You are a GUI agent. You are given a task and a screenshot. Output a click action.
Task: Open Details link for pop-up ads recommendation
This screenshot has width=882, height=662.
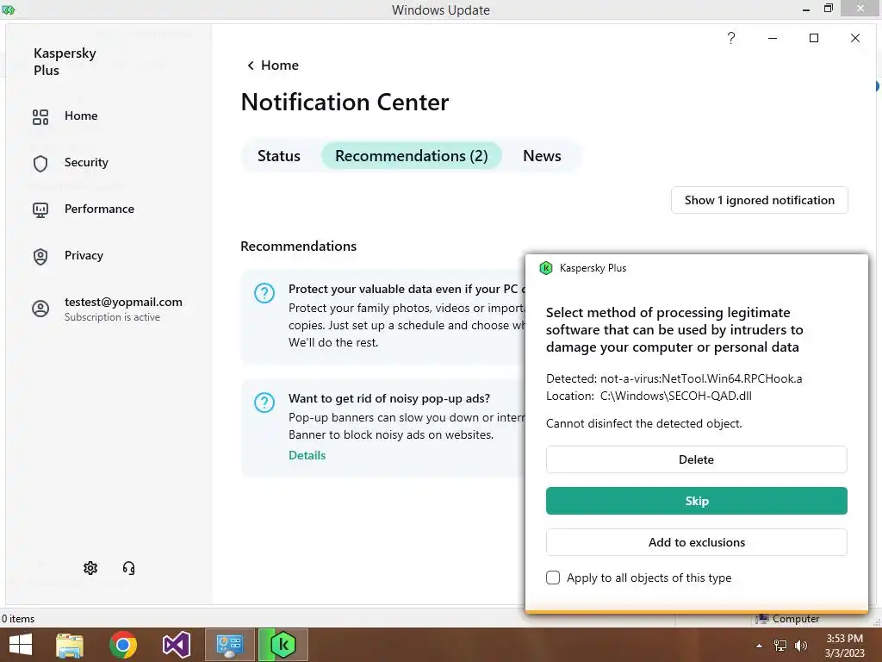click(307, 455)
